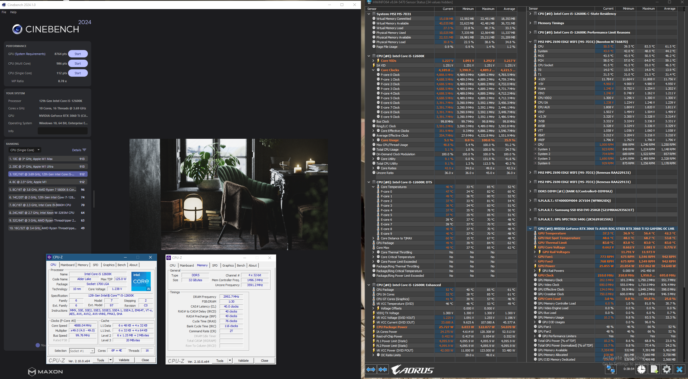Click Cinebench title bar app icon
The image size is (688, 379).
click(4, 5)
